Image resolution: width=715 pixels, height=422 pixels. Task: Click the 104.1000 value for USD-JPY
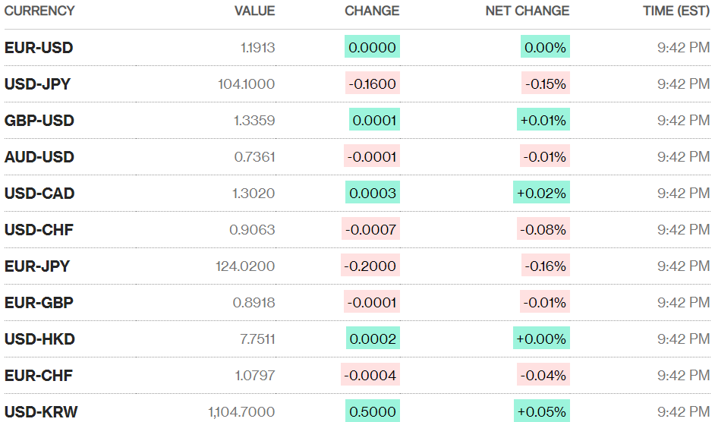(x=246, y=84)
